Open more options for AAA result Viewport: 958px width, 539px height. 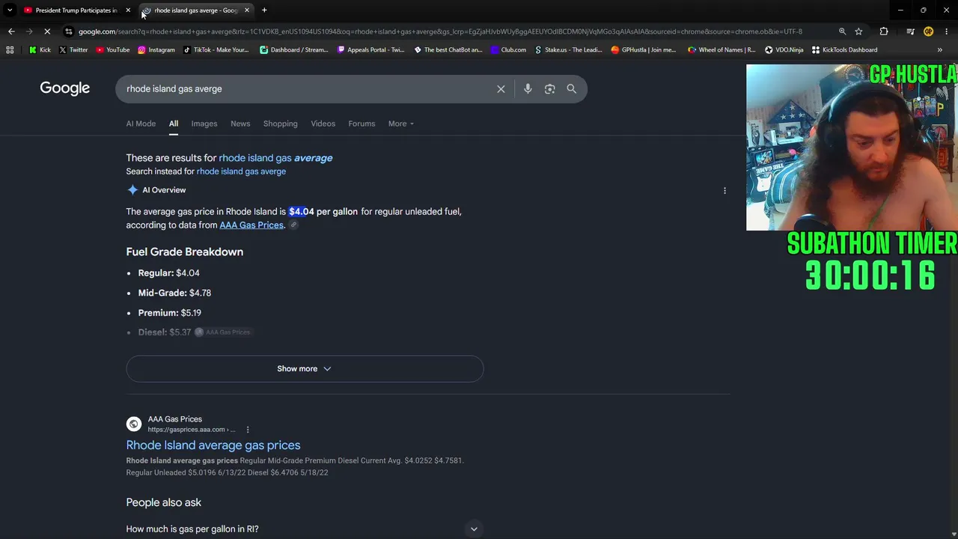(248, 430)
